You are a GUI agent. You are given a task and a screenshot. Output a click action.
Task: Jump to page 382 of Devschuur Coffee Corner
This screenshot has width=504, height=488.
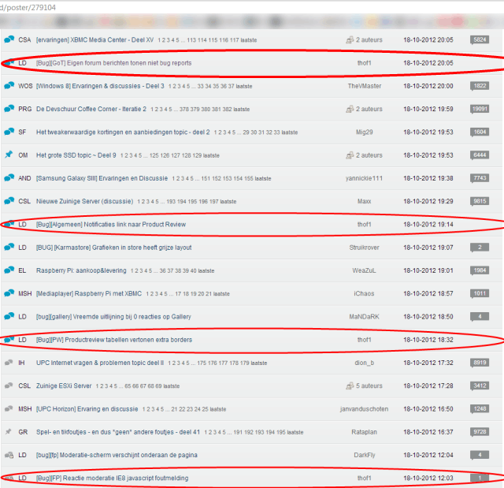(227, 110)
